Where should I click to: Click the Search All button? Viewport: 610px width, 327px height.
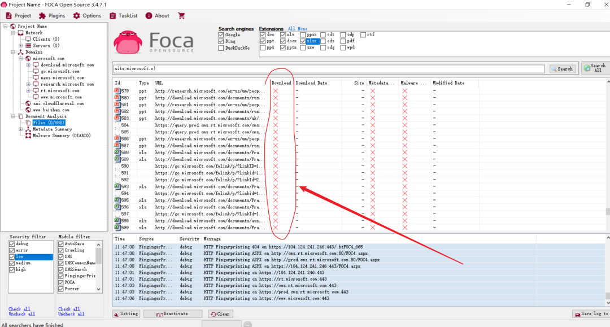(x=595, y=68)
